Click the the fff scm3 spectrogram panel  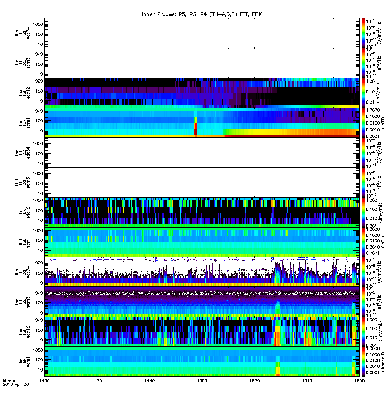(x=202, y=302)
